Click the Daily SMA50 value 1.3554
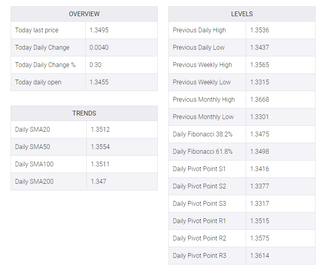 pyautogui.click(x=100, y=147)
